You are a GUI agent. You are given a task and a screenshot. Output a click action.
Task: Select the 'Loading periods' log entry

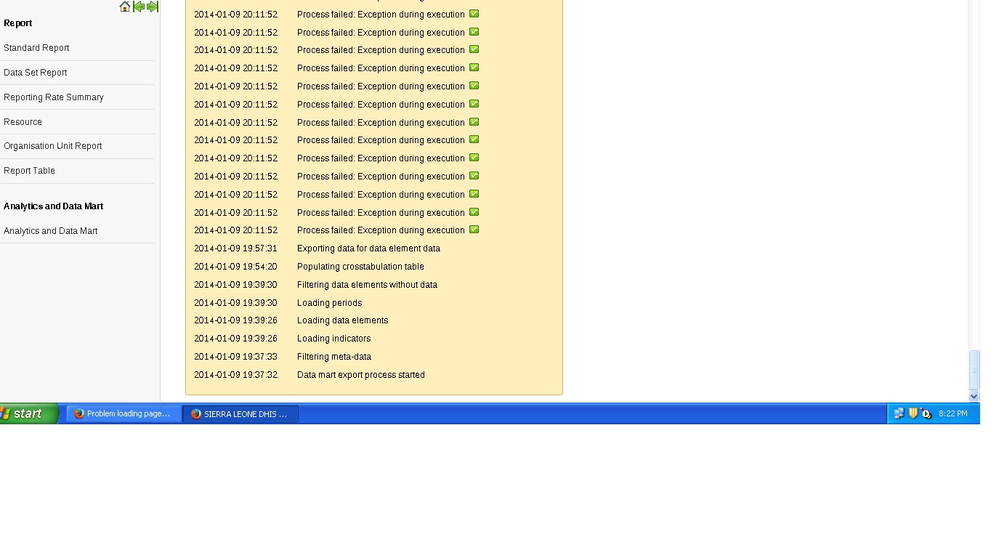(x=329, y=303)
